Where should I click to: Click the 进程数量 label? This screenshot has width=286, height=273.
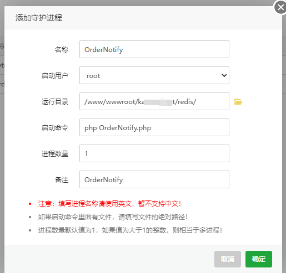[55, 154]
